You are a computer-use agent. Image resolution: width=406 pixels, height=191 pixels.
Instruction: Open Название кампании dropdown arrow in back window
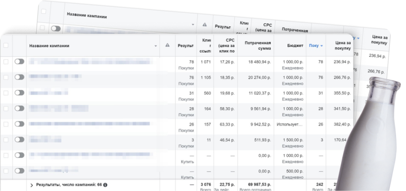click(193, 24)
